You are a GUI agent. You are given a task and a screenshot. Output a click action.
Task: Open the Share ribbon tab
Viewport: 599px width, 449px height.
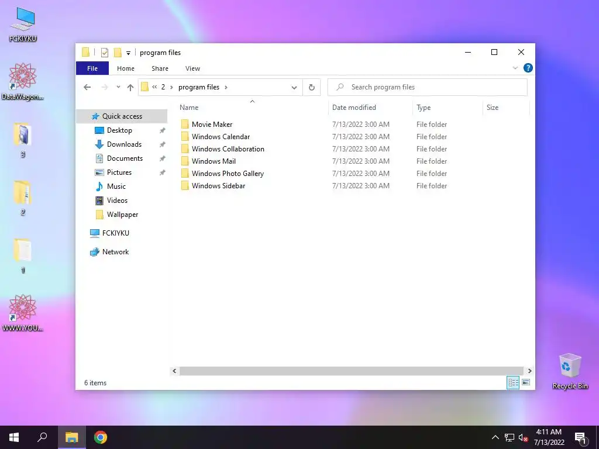[x=160, y=68]
